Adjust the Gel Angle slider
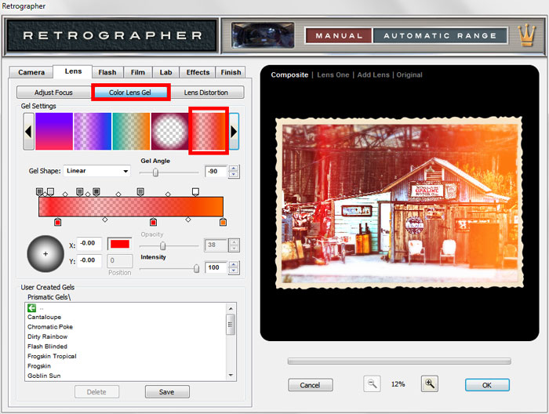This screenshot has width=549, height=414. pyautogui.click(x=155, y=172)
